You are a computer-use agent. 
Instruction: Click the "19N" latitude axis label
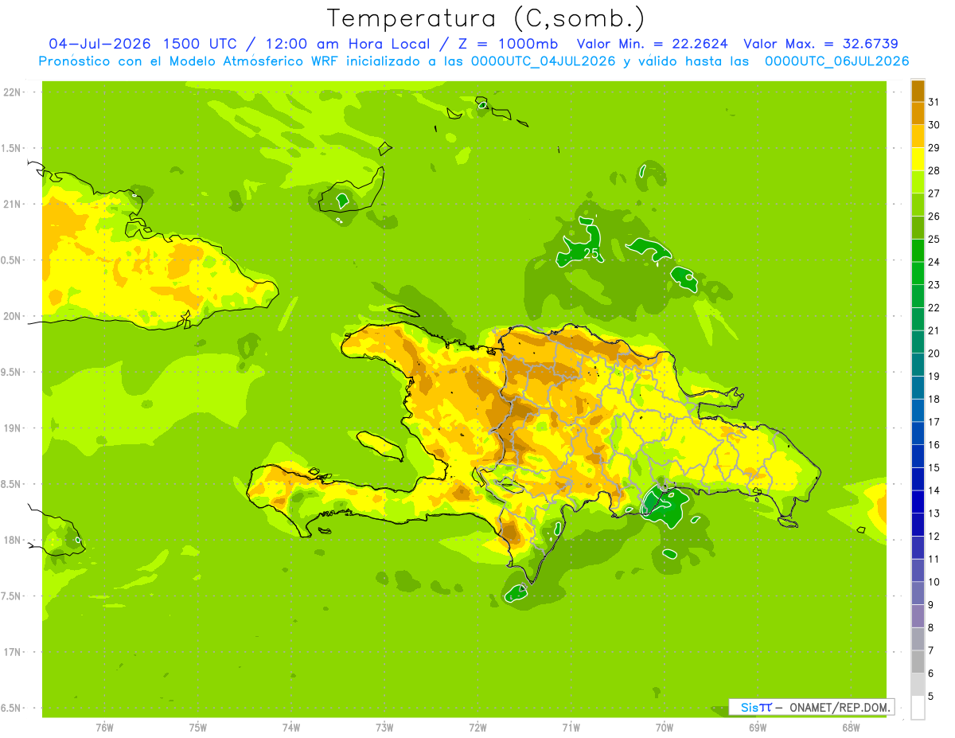coord(13,428)
